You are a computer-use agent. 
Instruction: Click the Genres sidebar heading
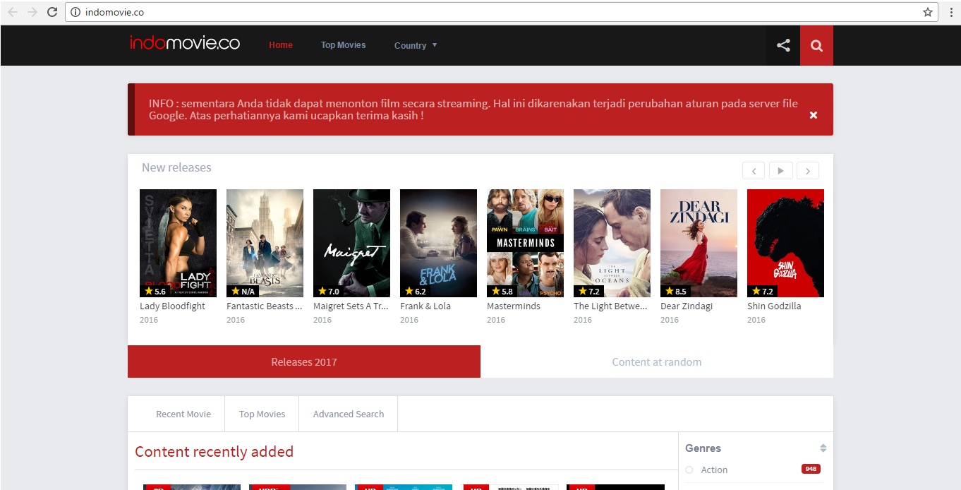[x=703, y=448]
